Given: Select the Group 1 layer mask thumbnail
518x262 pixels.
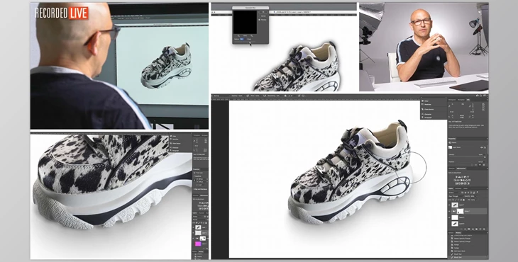Looking at the screenshot, I should pyautogui.click(x=461, y=211).
